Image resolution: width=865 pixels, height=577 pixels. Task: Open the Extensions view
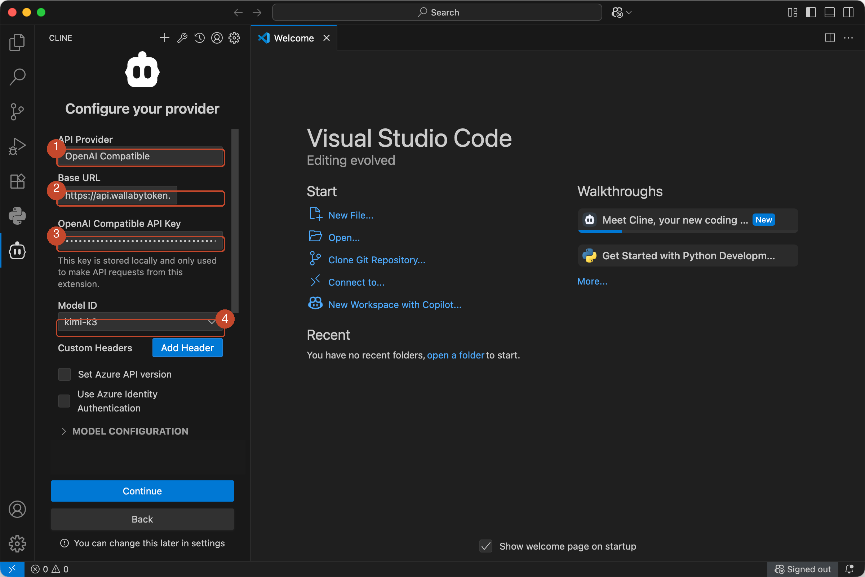click(x=17, y=181)
